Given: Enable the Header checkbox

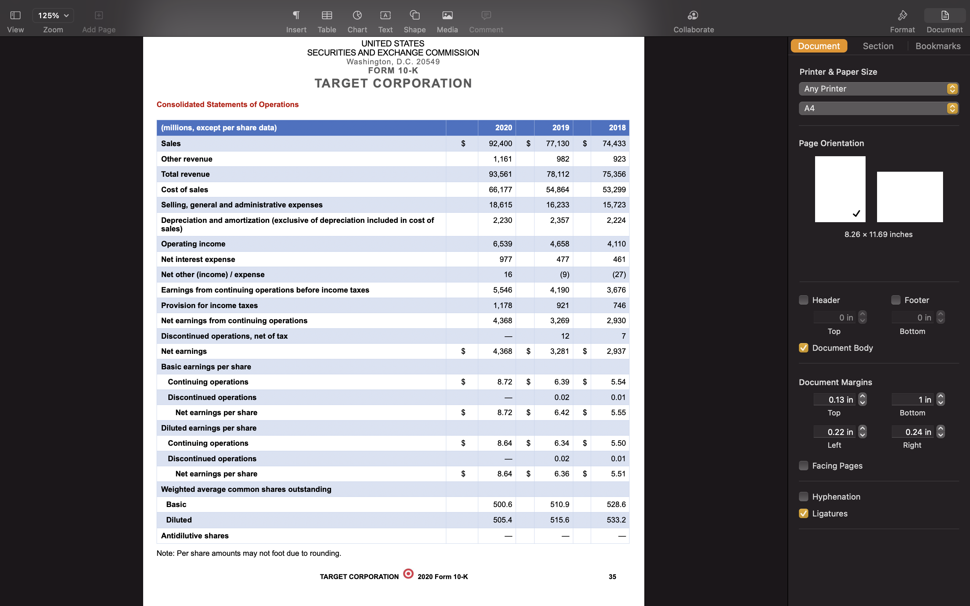Looking at the screenshot, I should (803, 300).
